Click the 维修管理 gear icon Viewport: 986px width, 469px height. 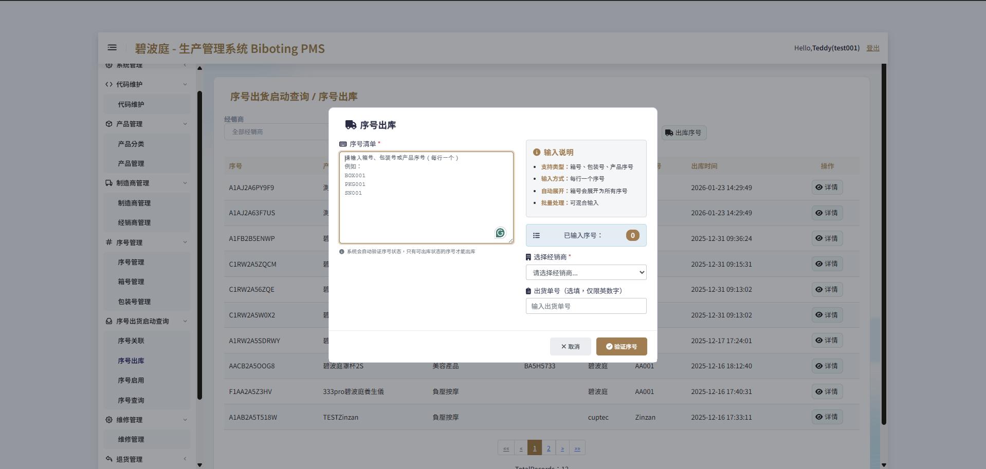(109, 420)
